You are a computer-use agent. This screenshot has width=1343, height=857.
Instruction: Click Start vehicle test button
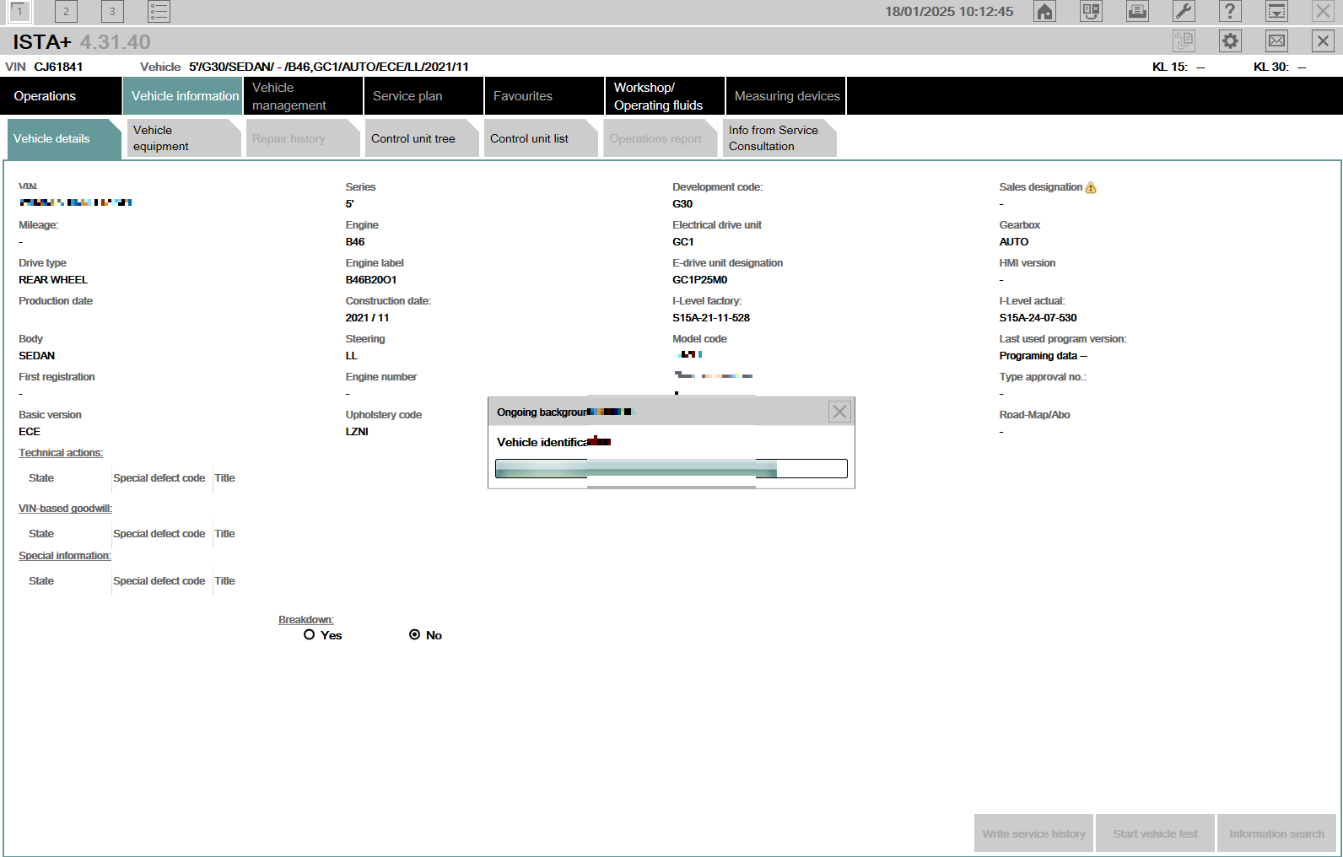point(1155,833)
